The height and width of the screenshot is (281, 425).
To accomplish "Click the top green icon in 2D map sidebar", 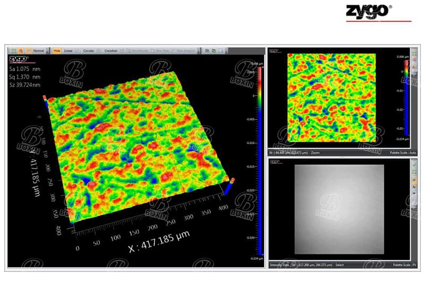I will click(x=414, y=52).
